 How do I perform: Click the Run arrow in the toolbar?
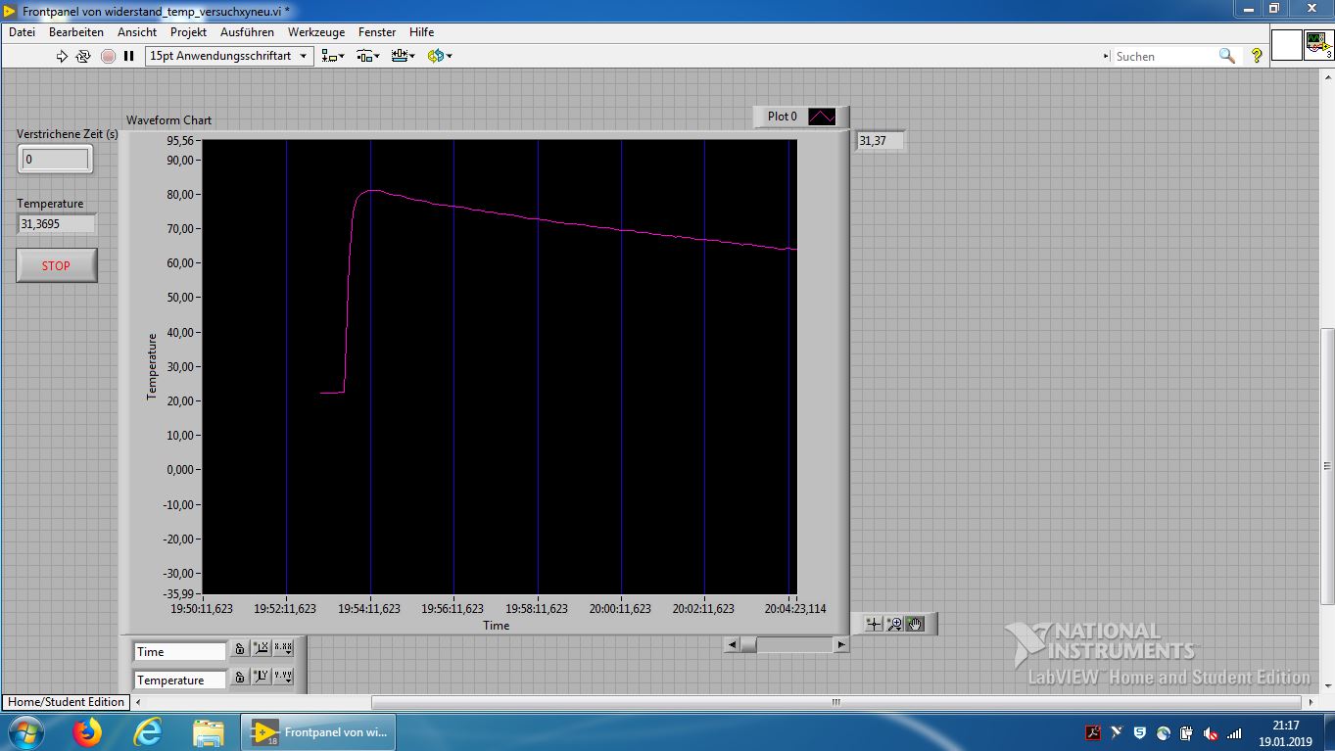point(63,56)
